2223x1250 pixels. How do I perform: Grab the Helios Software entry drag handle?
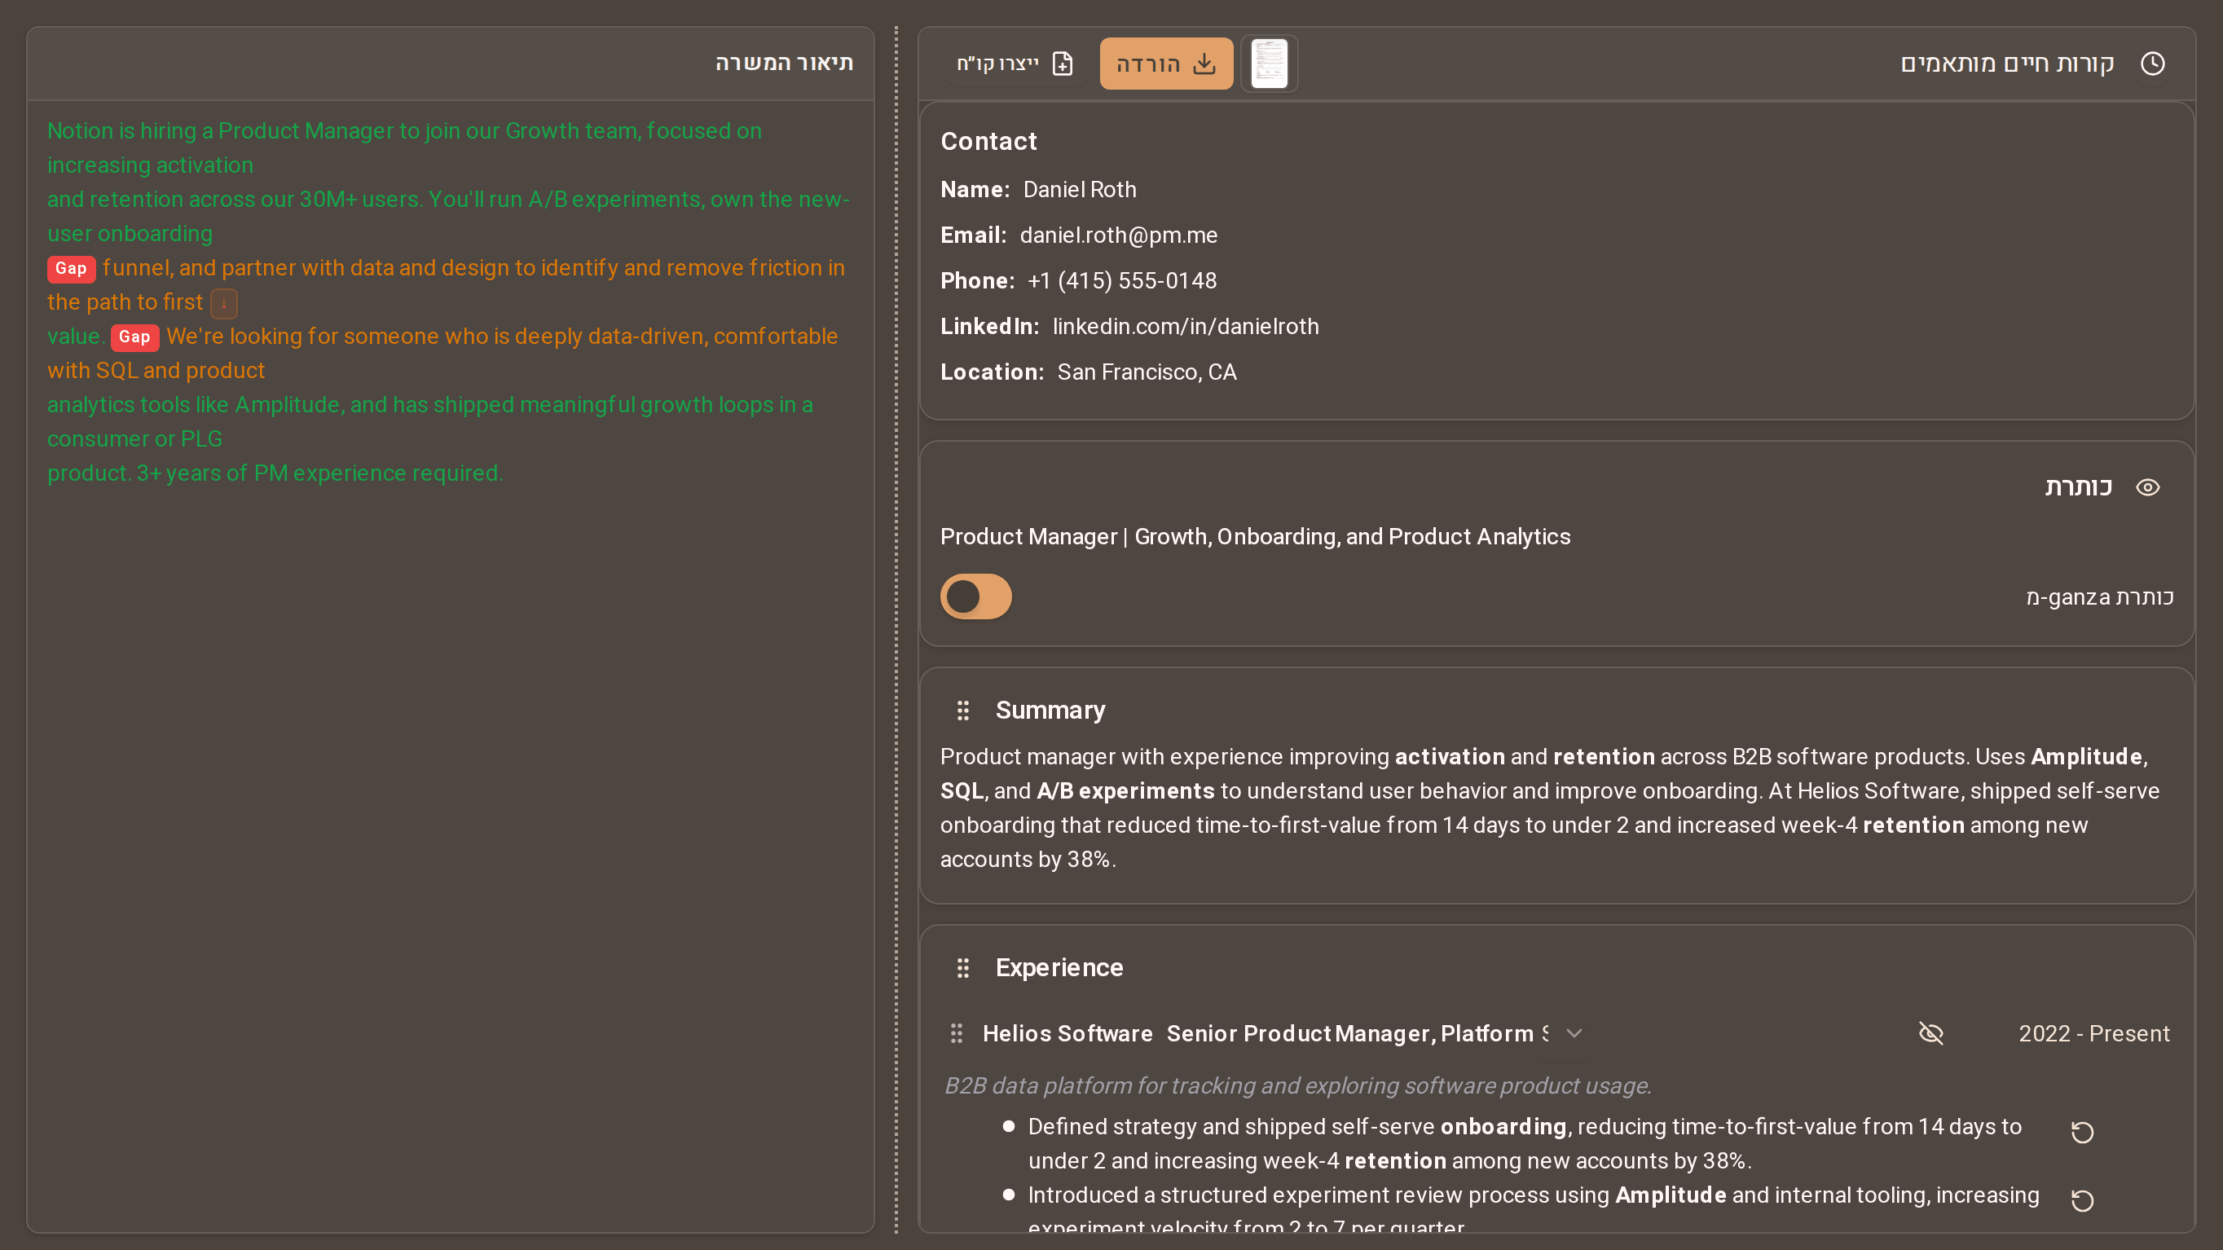956,1033
